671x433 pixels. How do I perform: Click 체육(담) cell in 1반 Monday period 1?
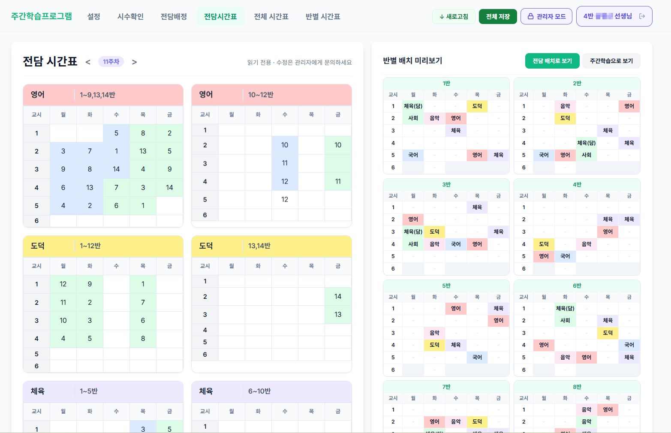[413, 106]
